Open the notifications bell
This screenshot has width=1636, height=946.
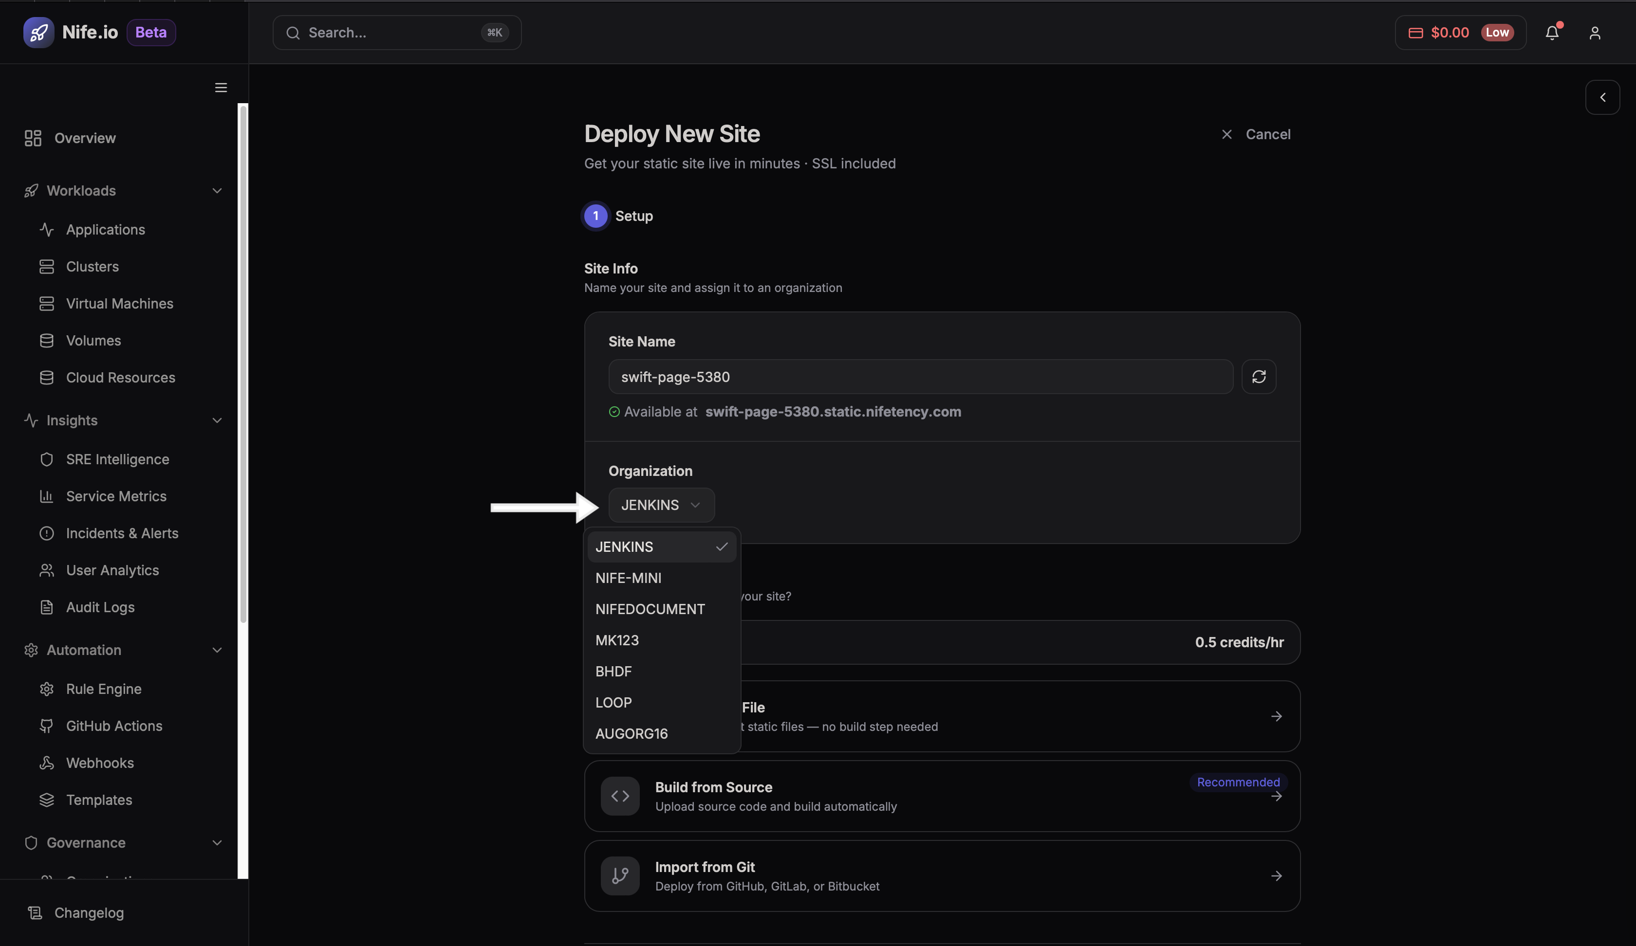click(1552, 33)
